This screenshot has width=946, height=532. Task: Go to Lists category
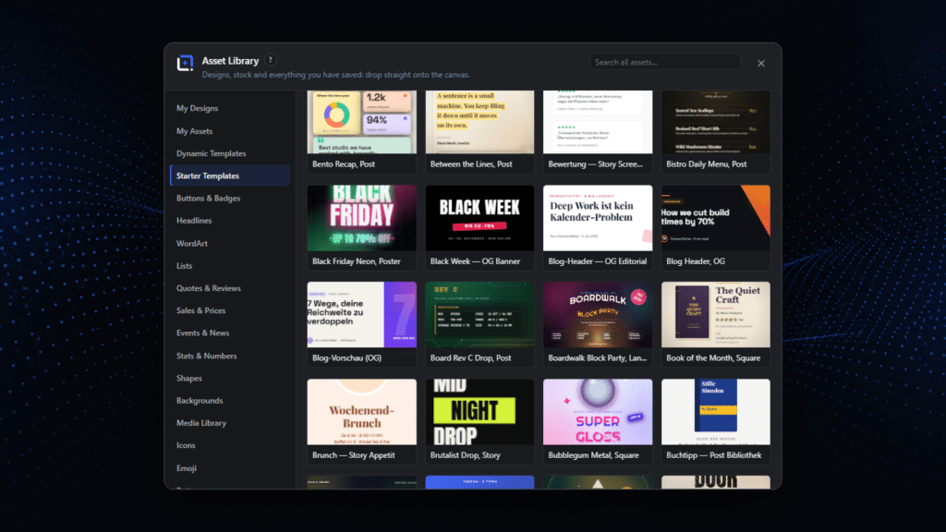(x=230, y=265)
